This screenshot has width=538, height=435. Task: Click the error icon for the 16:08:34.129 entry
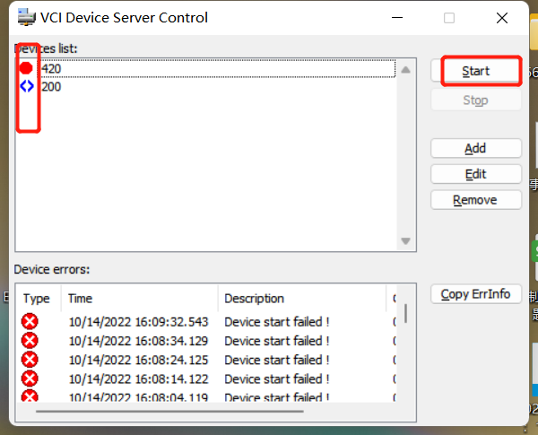[30, 341]
